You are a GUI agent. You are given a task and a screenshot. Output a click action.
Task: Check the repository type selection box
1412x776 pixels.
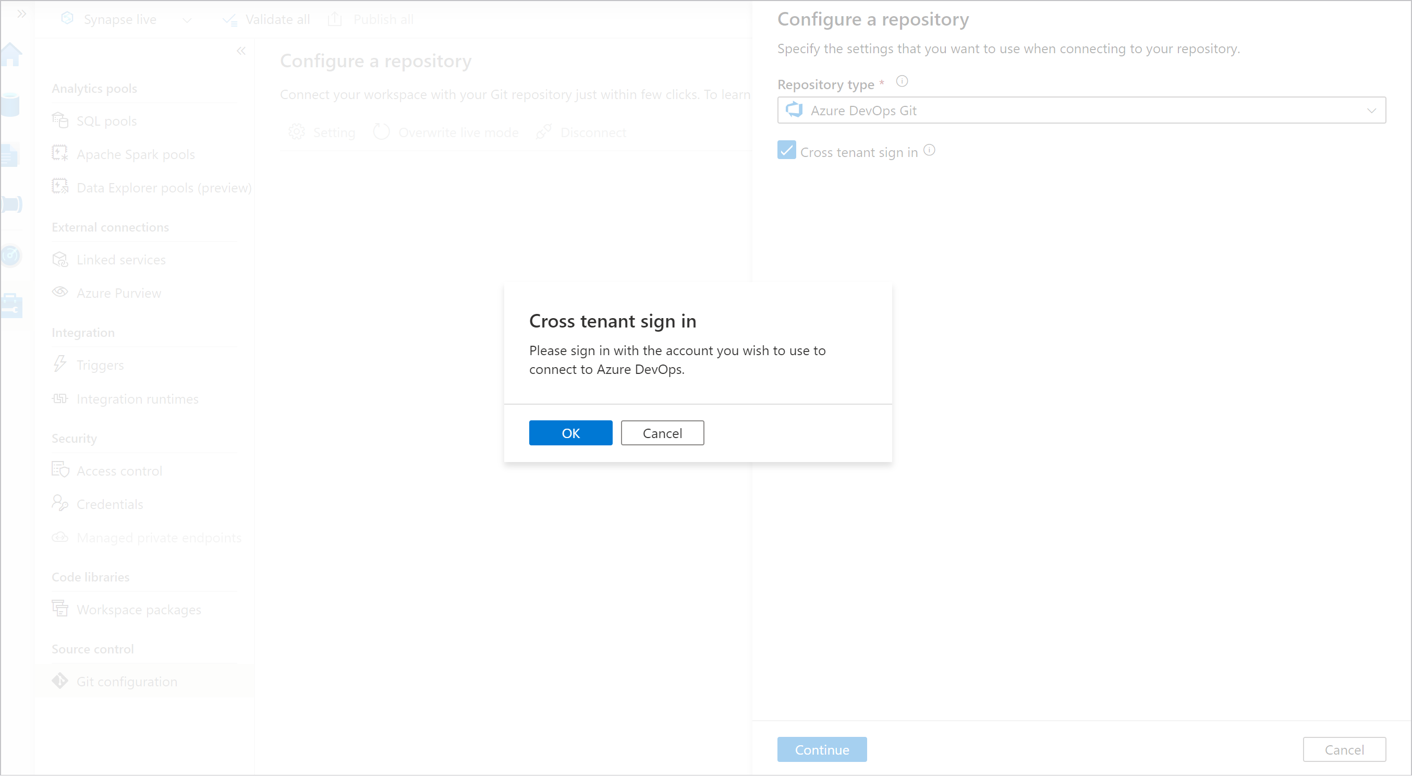click(1084, 110)
